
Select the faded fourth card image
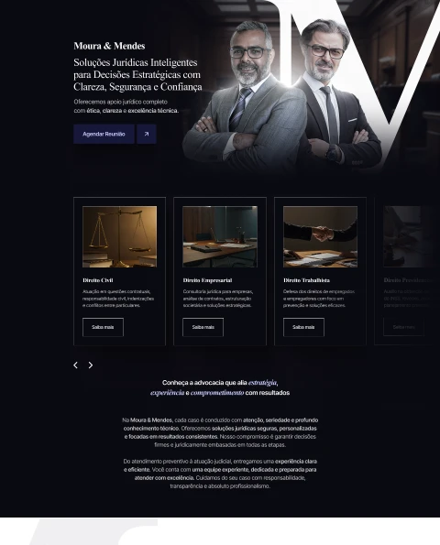pos(412,236)
